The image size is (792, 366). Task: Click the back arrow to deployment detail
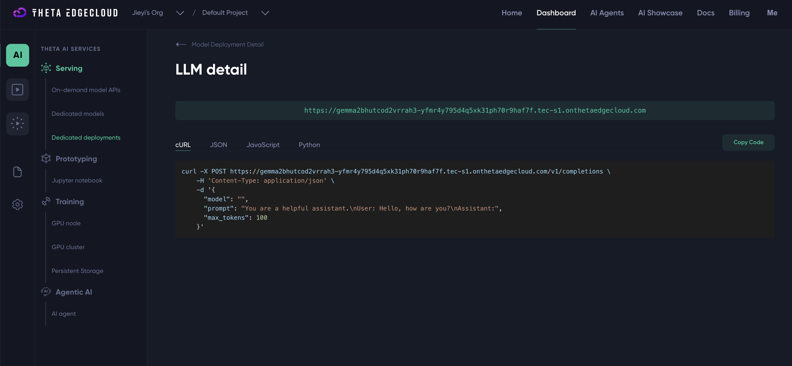[x=181, y=44]
